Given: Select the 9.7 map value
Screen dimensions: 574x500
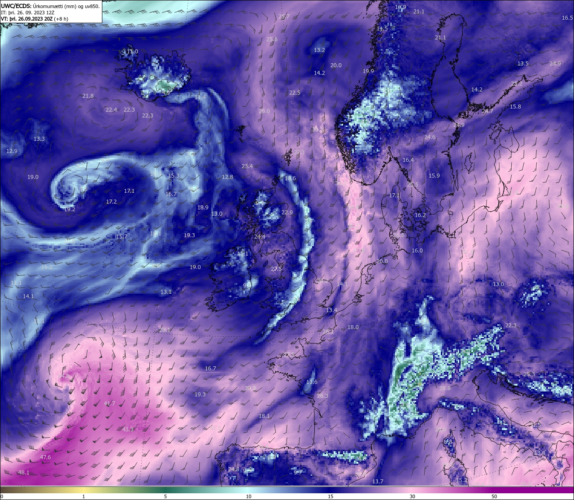Looking at the screenshot, I should (x=298, y=473).
